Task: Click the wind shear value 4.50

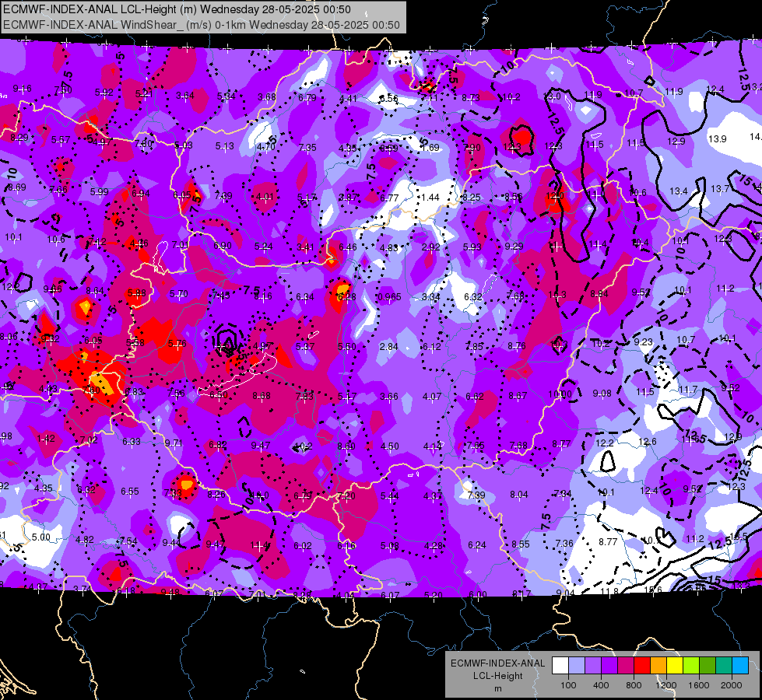Action: coord(389,446)
